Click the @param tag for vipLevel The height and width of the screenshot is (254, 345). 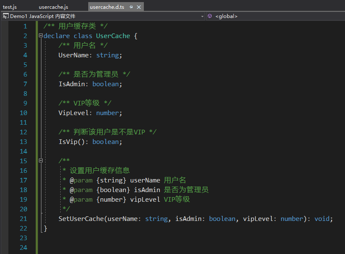click(81, 199)
